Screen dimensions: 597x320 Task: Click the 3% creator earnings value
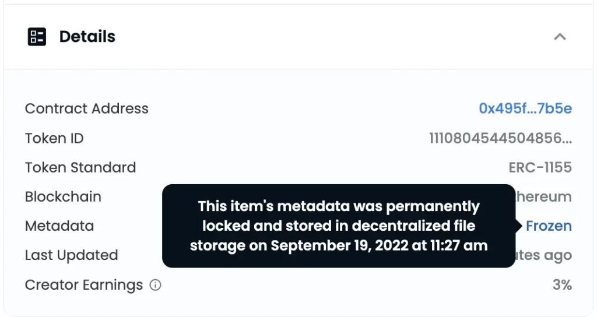click(x=562, y=284)
